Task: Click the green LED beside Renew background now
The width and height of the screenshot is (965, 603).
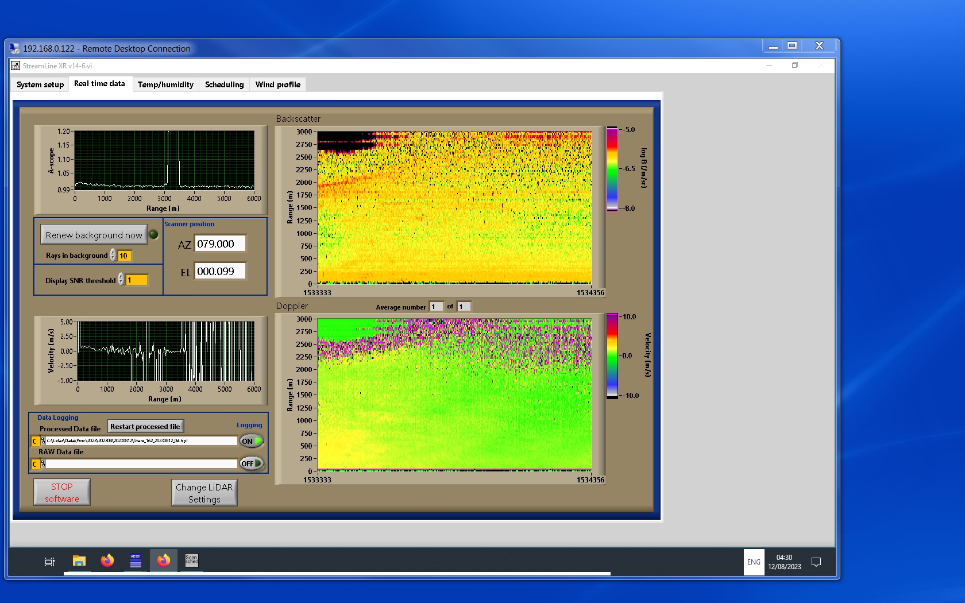Action: click(153, 234)
